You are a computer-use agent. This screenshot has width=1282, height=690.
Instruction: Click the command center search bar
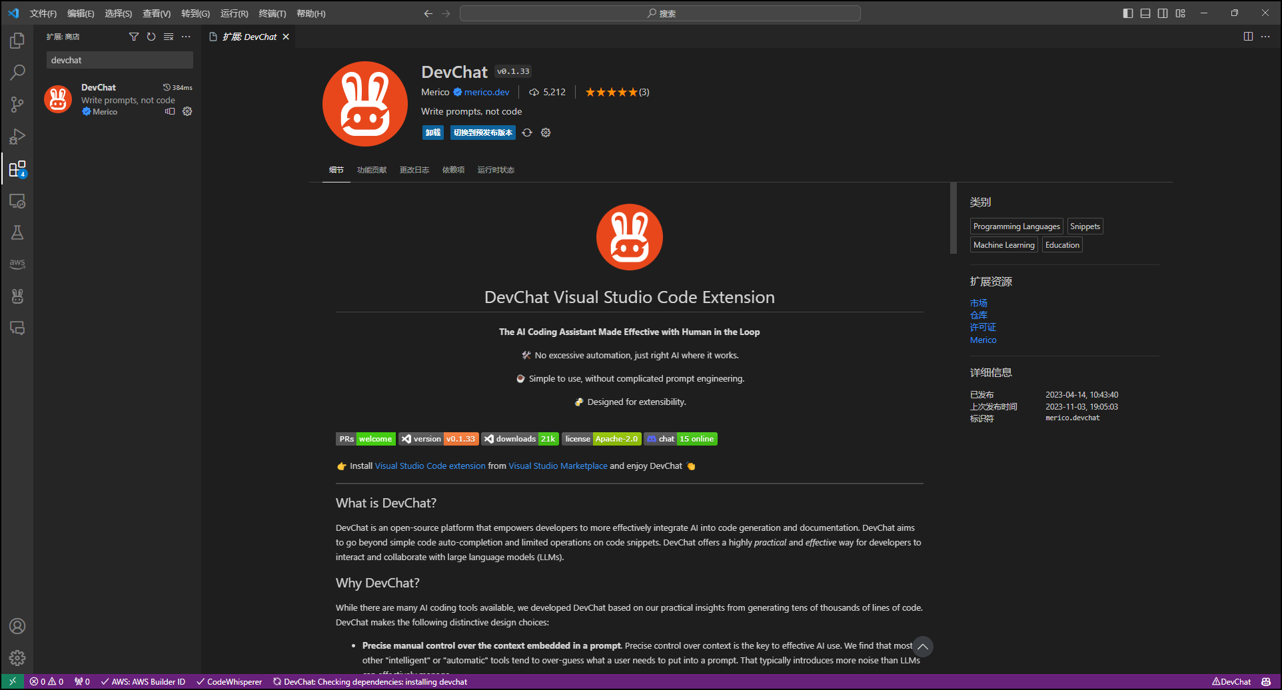tap(660, 13)
